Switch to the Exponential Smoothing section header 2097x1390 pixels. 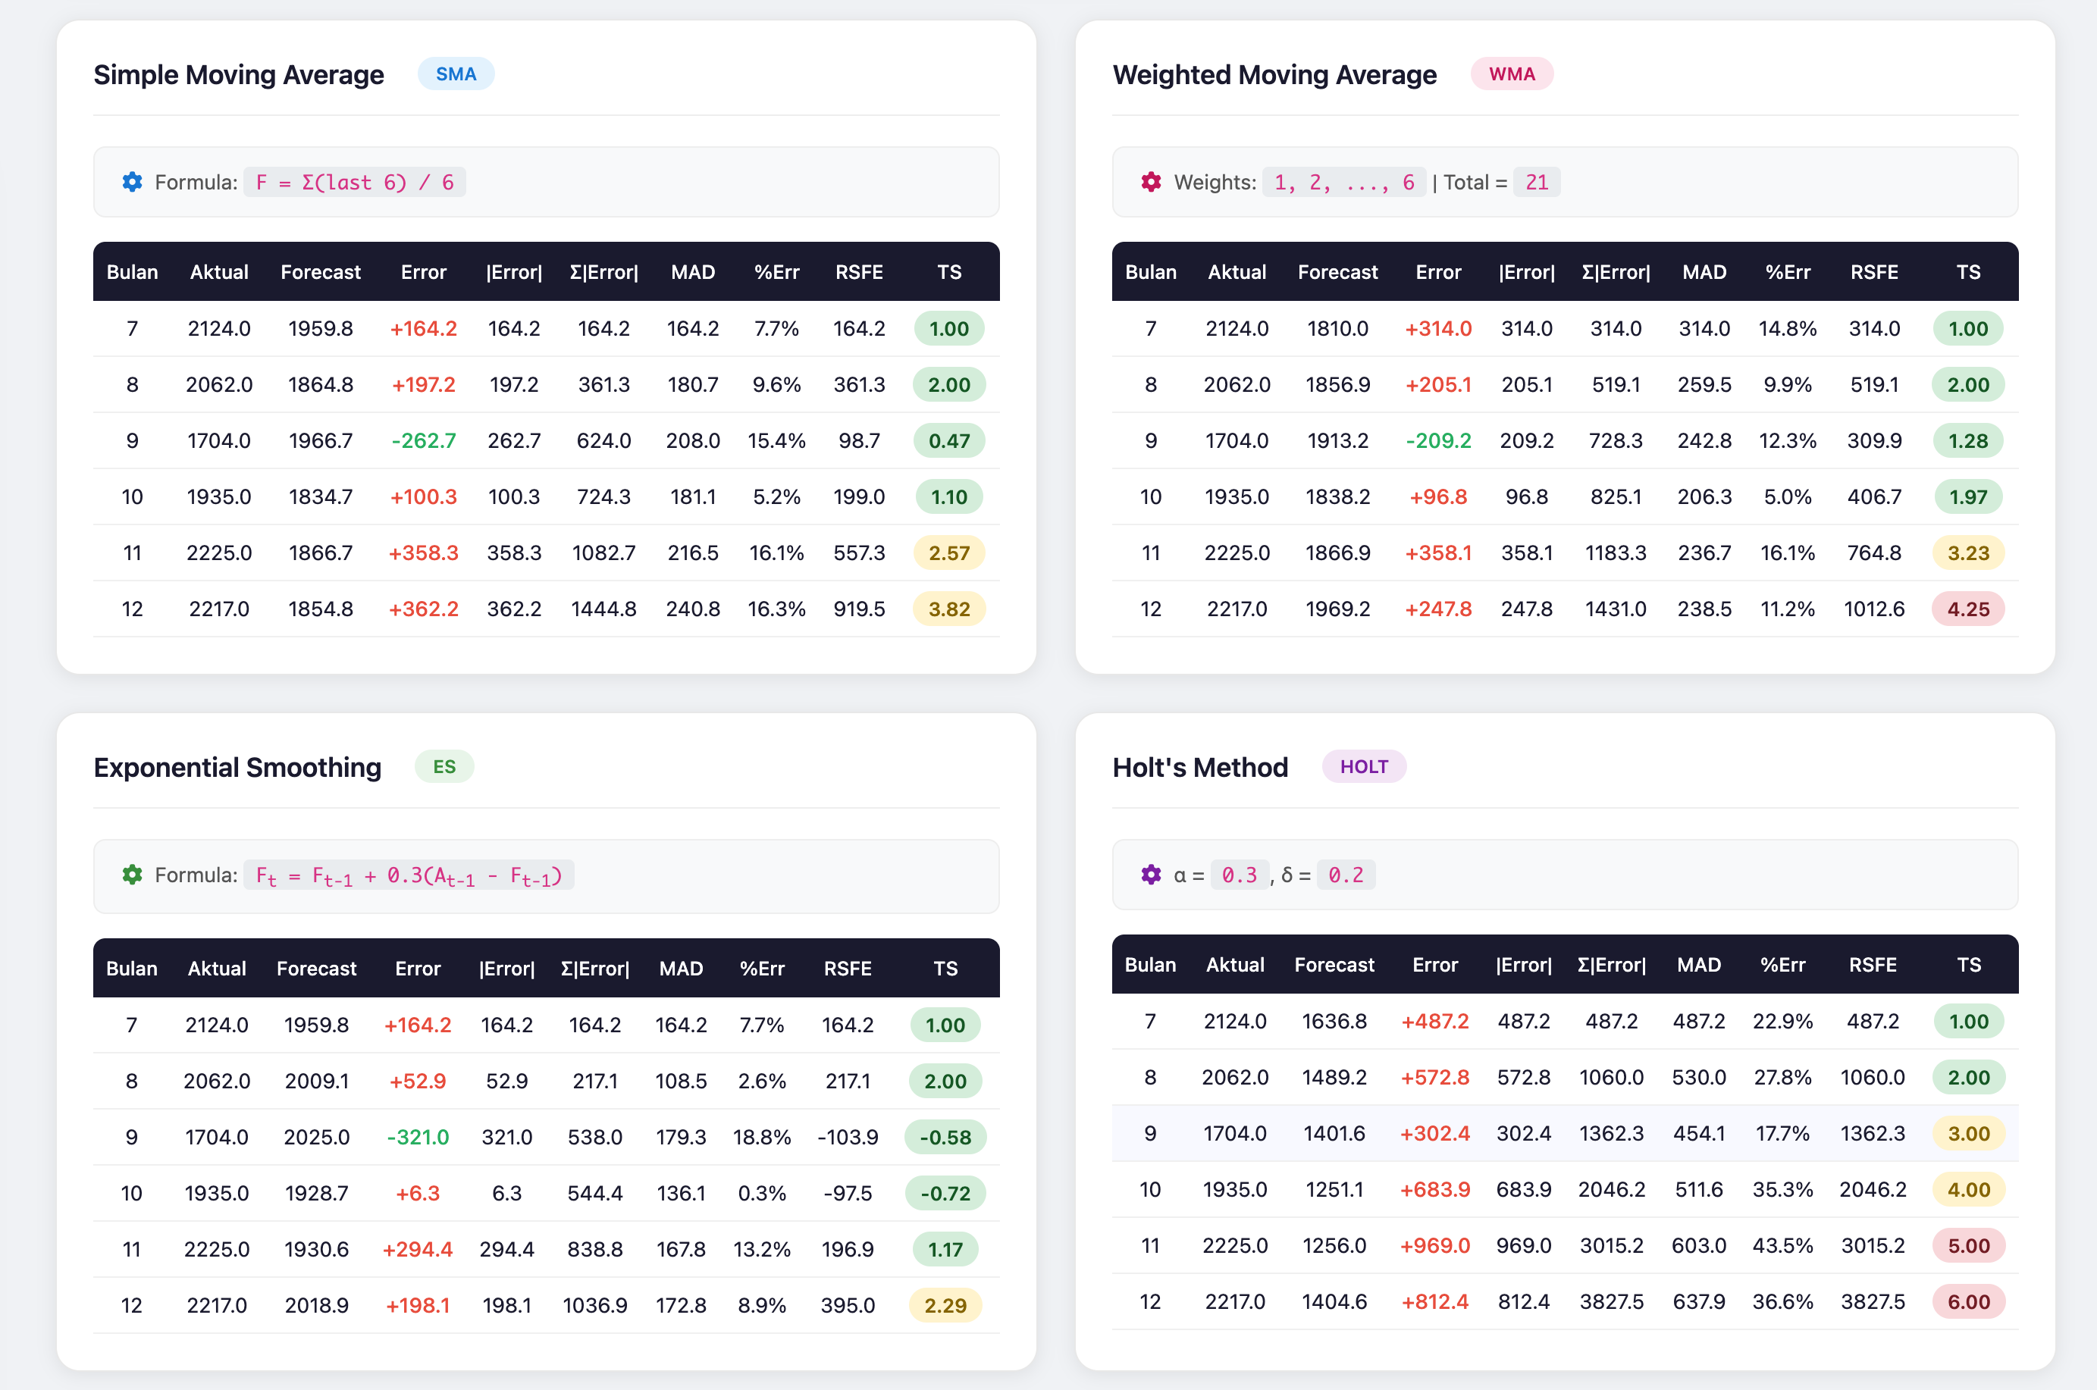tap(237, 767)
